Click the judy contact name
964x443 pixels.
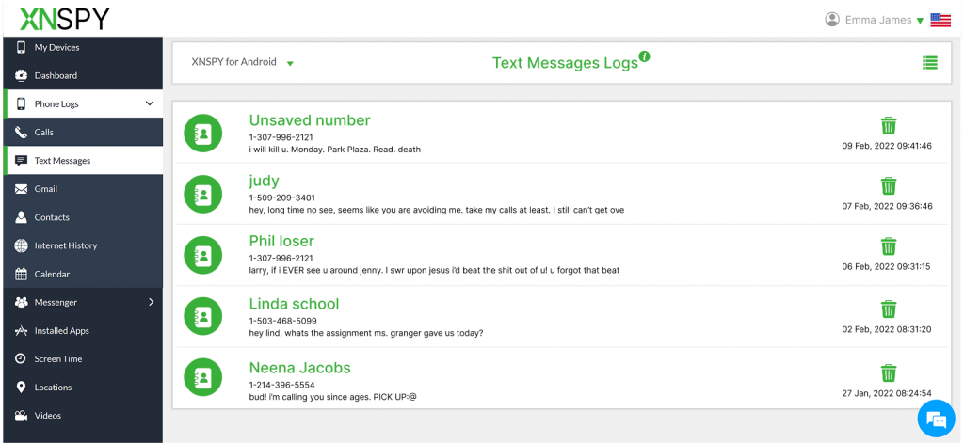point(264,181)
